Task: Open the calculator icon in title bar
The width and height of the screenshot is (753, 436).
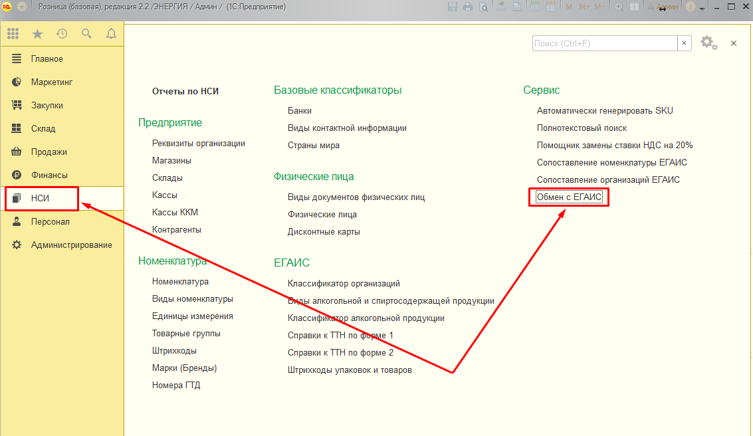Action: tap(534, 7)
